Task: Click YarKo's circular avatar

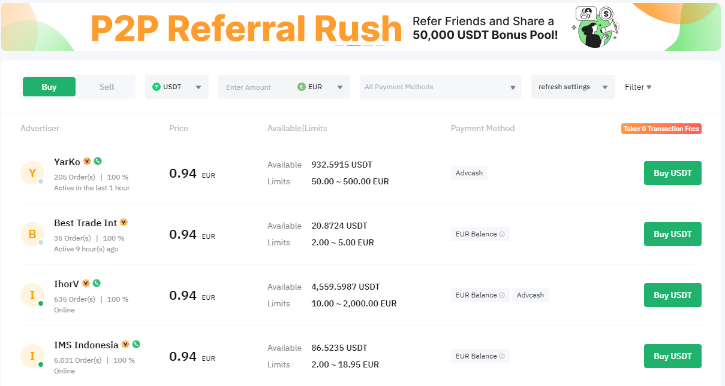Action: (32, 174)
